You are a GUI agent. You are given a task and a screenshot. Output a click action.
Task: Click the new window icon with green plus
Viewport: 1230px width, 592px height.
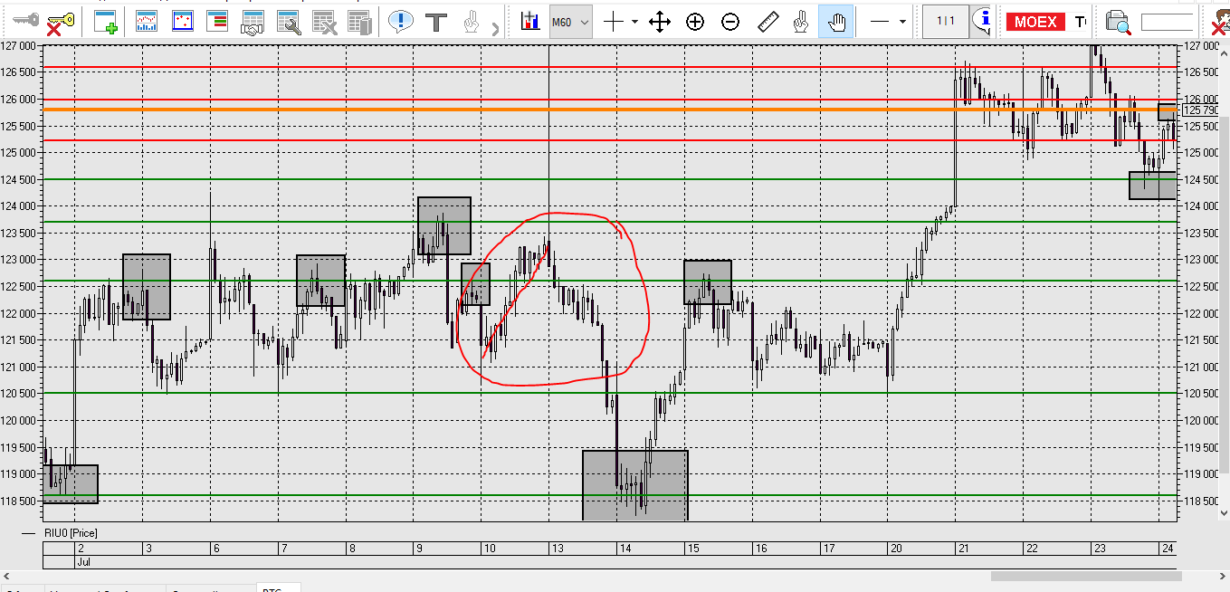tap(106, 23)
